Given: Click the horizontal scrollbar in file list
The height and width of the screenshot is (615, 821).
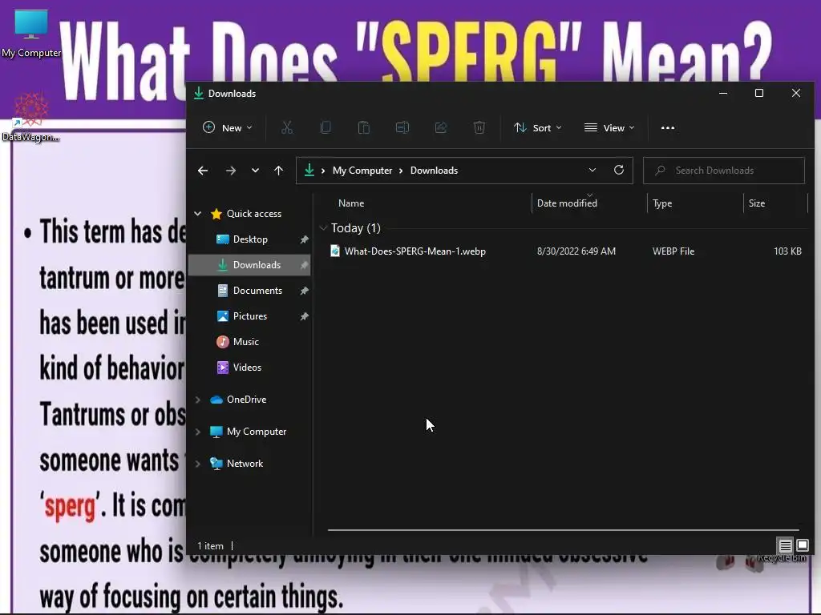Looking at the screenshot, I should [563, 530].
